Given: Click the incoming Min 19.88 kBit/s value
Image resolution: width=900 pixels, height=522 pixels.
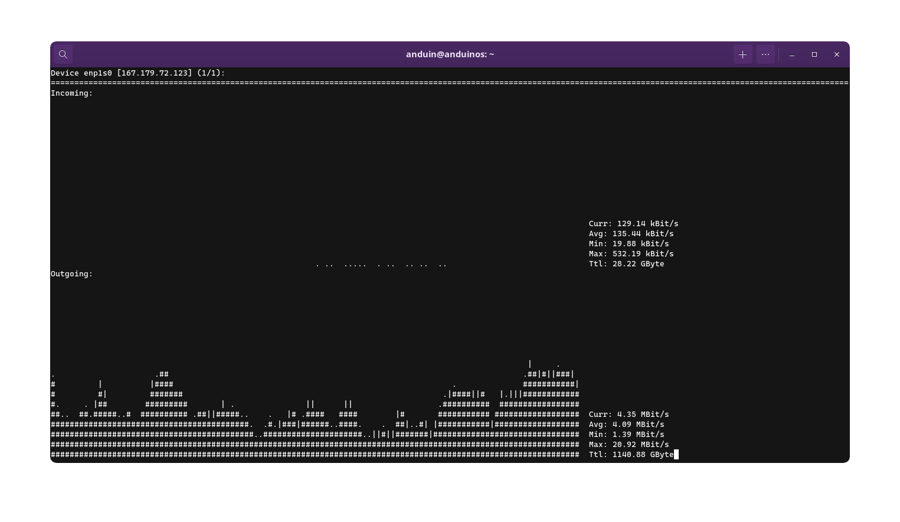Looking at the screenshot, I should [640, 244].
